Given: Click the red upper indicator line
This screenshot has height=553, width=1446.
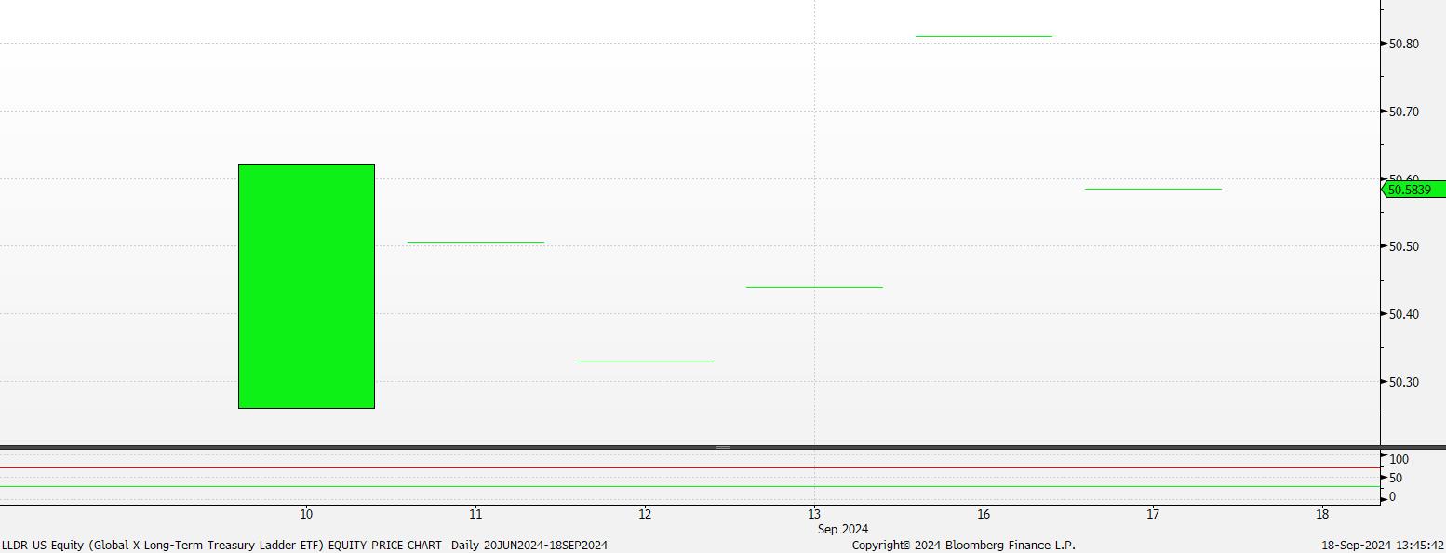Looking at the screenshot, I should click(690, 468).
